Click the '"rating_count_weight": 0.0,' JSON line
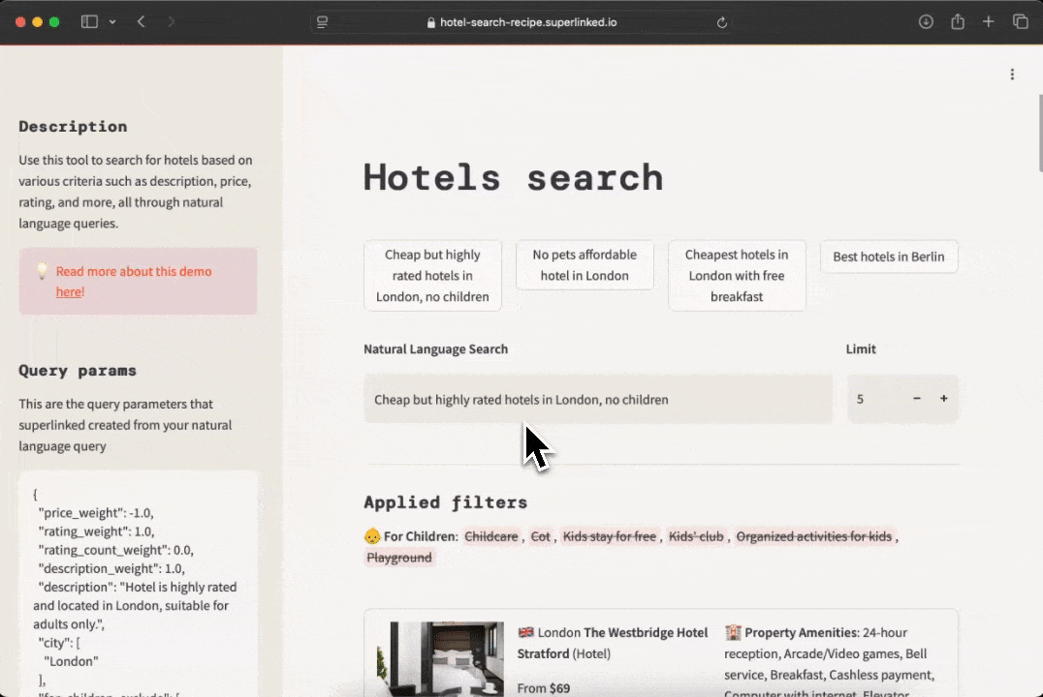This screenshot has height=697, width=1043. pyautogui.click(x=115, y=550)
